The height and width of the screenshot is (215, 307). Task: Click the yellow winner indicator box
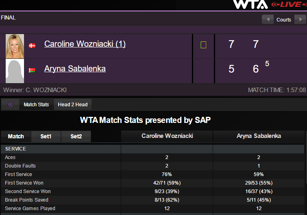coord(203,45)
